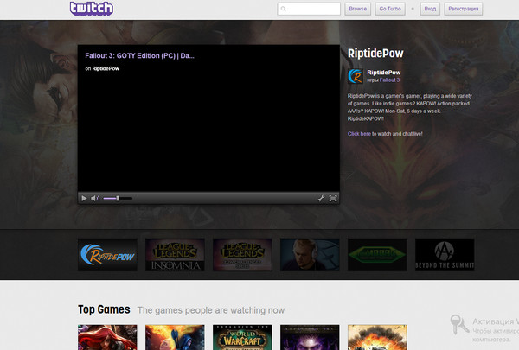Click the Twitch logo
Image resolution: width=519 pixels, height=350 pixels.
click(x=92, y=9)
